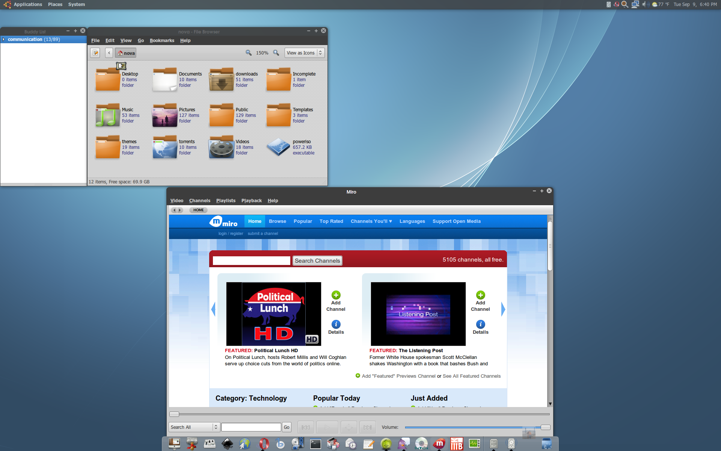Viewport: 721px width, 451px height.
Task: Zoom out in file browser toolbar
Action: click(249, 53)
